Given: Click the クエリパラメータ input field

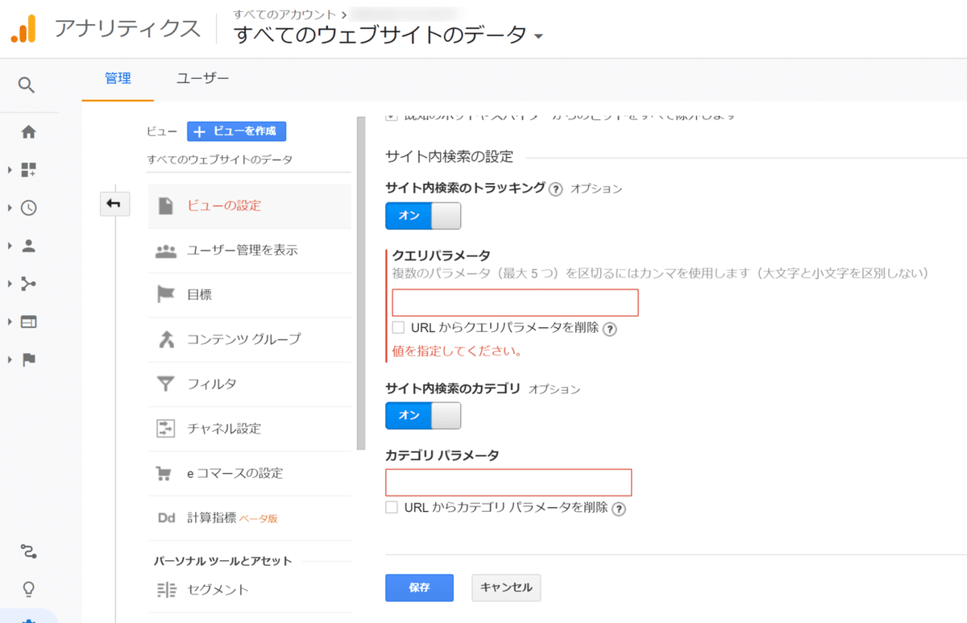Looking at the screenshot, I should click(x=514, y=302).
